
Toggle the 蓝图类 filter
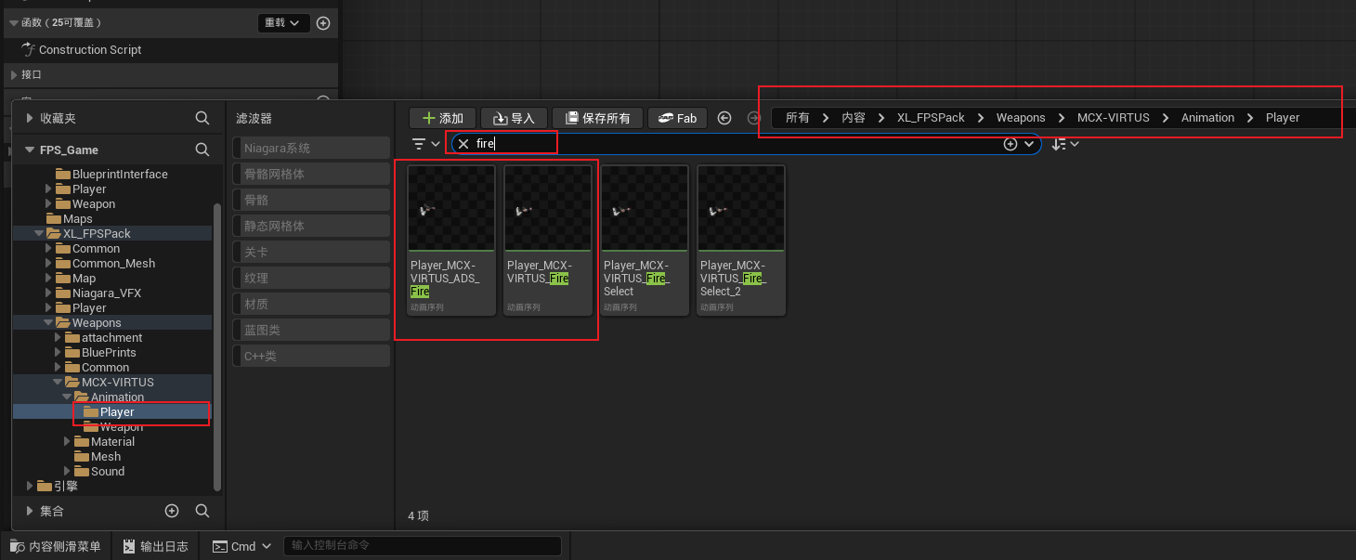[311, 330]
